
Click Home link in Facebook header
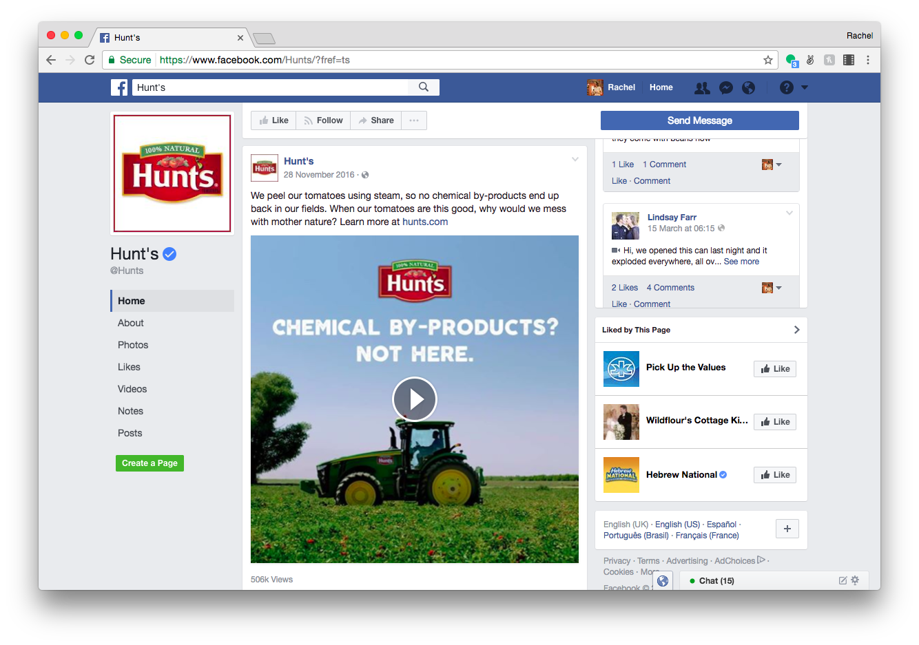(661, 87)
